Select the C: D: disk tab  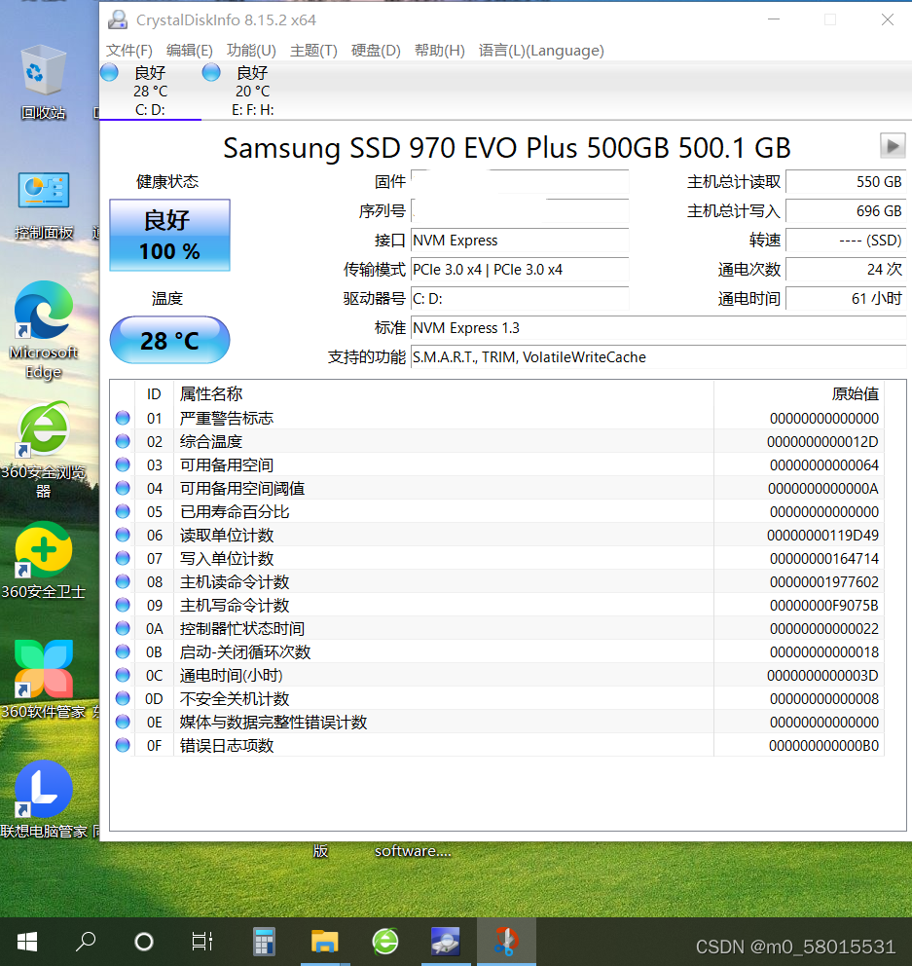tap(150, 92)
